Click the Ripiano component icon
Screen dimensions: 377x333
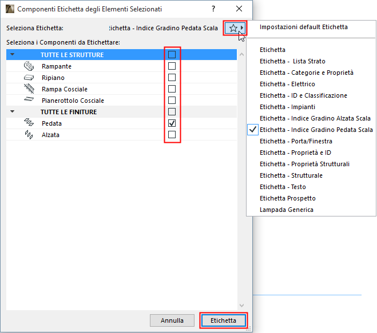(x=29, y=78)
